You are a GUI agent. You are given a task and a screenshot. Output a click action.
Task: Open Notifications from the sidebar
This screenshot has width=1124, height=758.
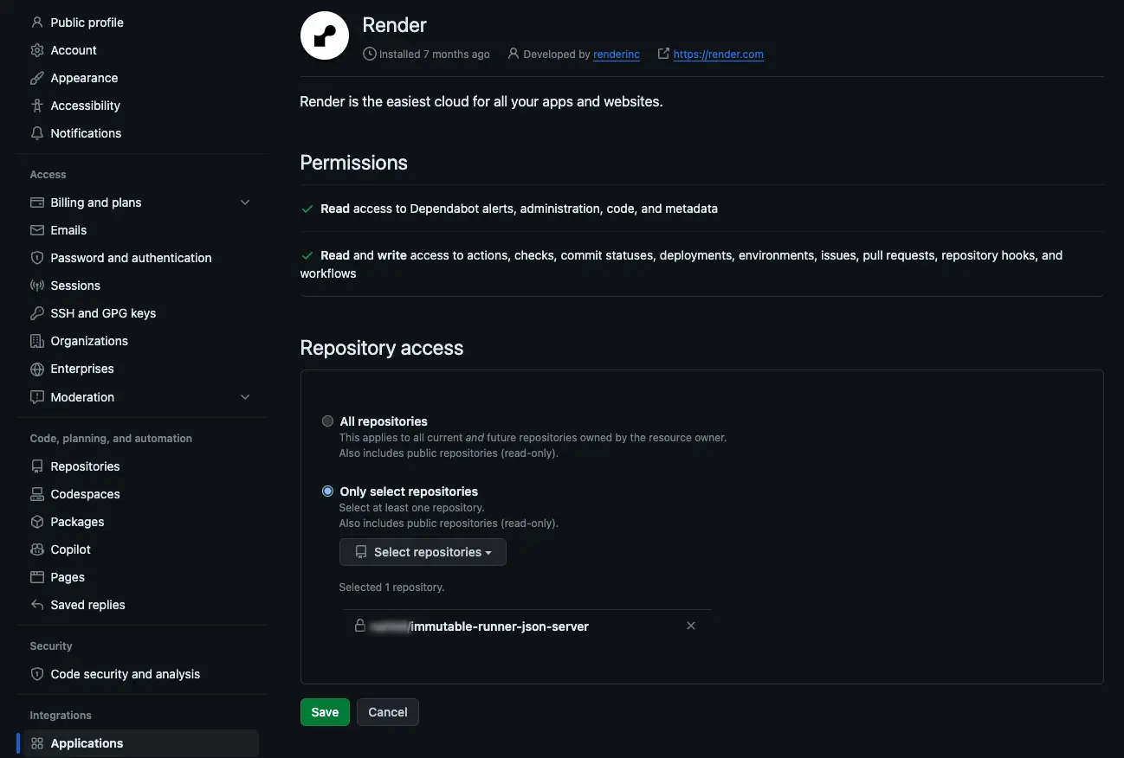tap(85, 132)
